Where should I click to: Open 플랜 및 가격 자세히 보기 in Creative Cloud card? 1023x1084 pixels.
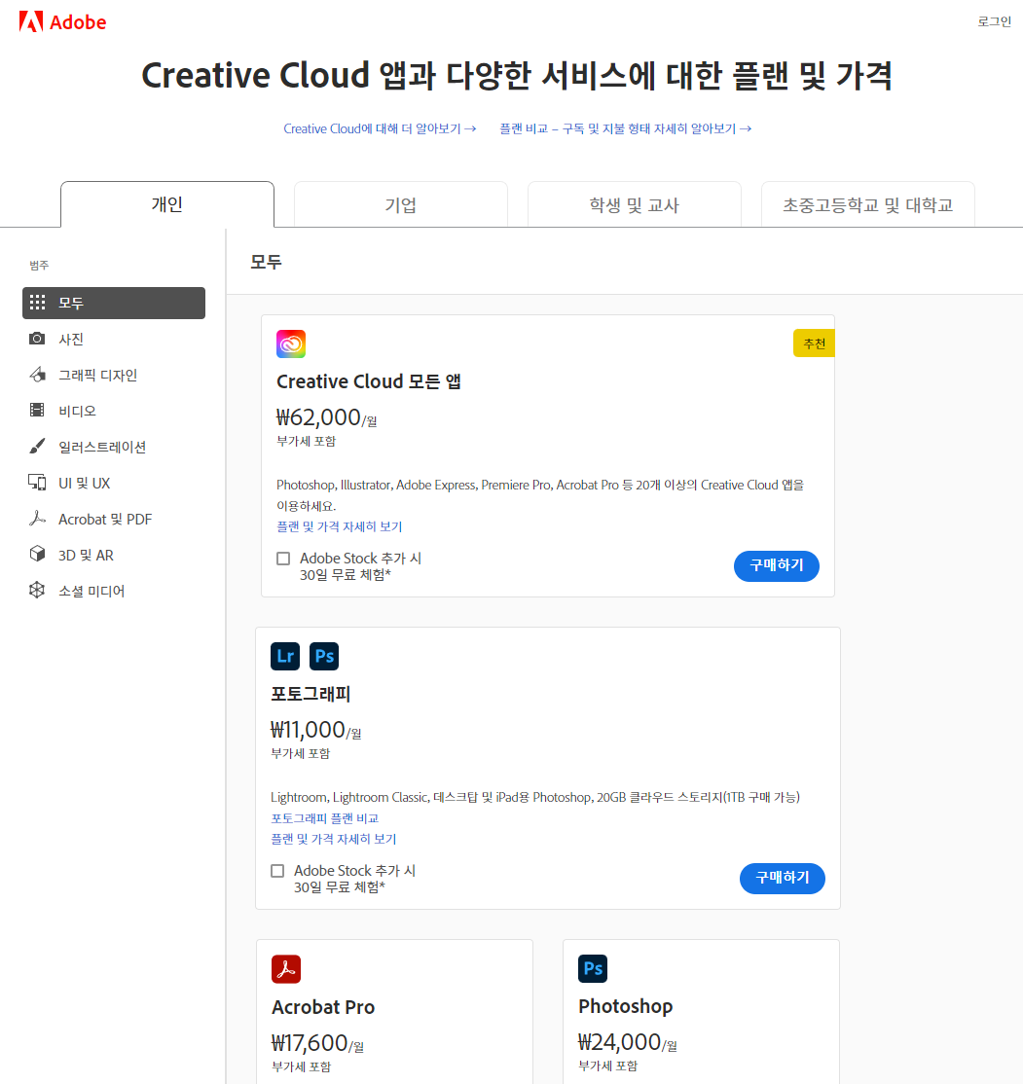coord(340,526)
